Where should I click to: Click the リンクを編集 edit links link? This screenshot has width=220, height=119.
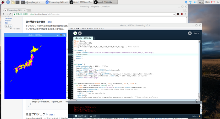click(x=15, y=29)
